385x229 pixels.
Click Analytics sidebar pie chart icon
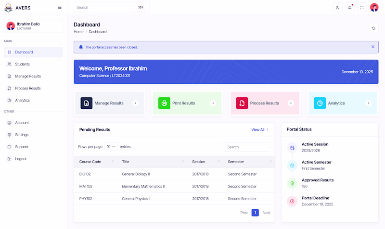tap(9, 100)
